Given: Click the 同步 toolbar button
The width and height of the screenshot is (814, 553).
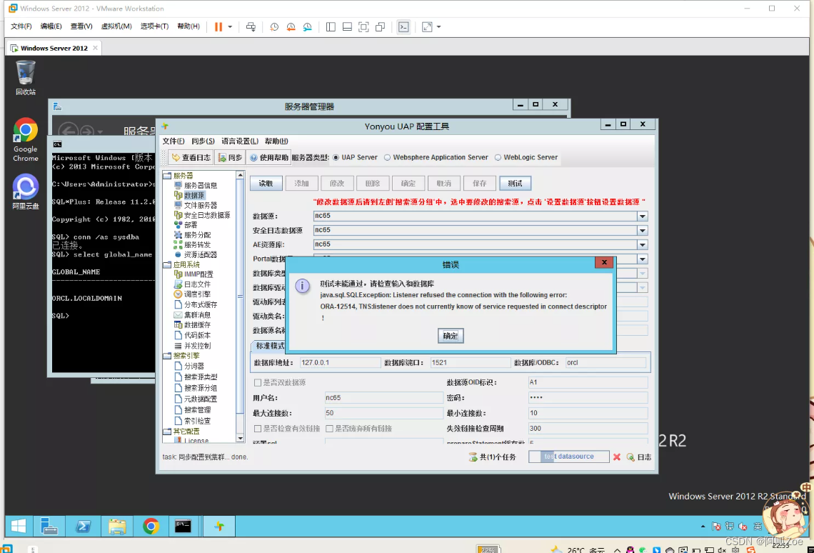Looking at the screenshot, I should click(230, 157).
